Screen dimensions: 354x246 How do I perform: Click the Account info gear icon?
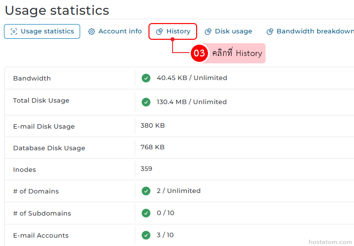pyautogui.click(x=91, y=31)
